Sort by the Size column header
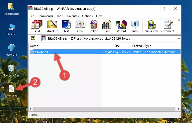The height and width of the screenshot is (123, 192). (x=112, y=46)
